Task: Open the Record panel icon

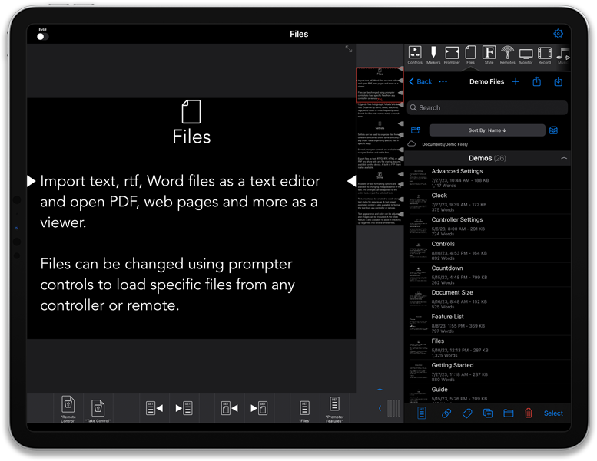Action: pyautogui.click(x=545, y=54)
